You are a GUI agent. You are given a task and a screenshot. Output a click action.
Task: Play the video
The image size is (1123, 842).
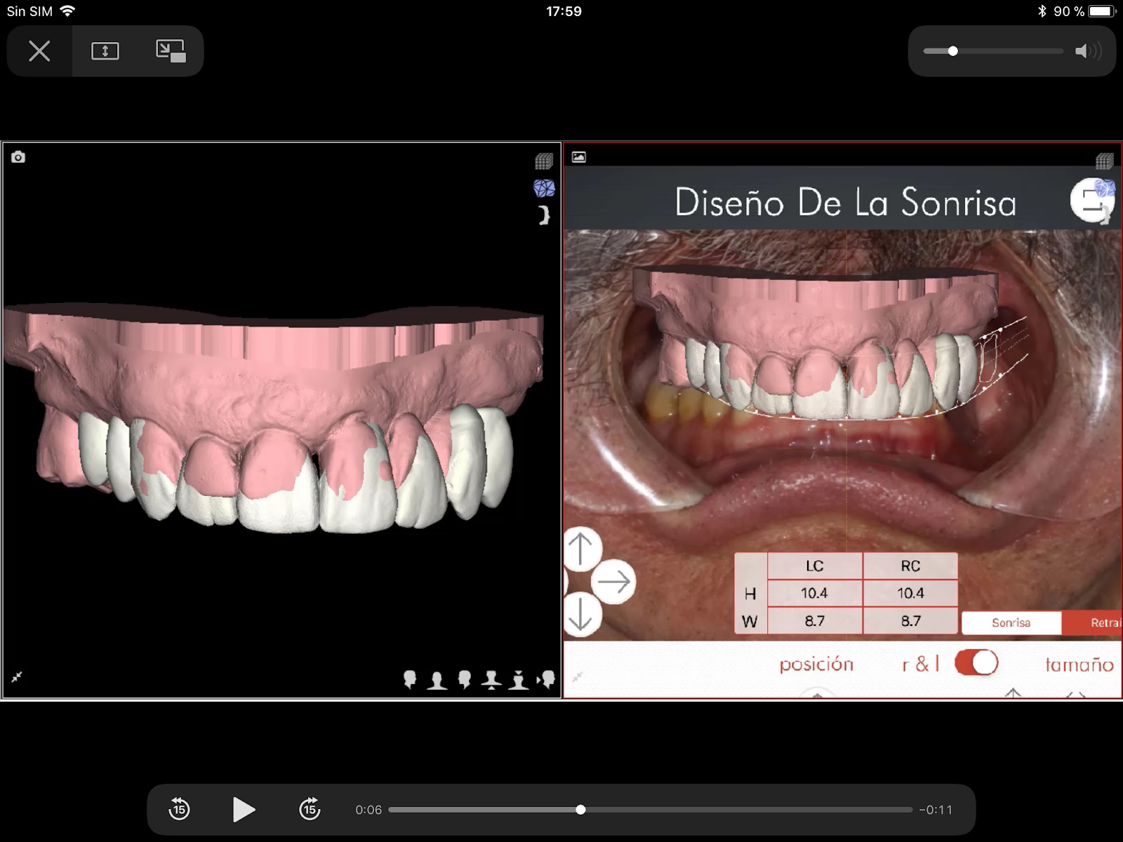click(x=244, y=809)
